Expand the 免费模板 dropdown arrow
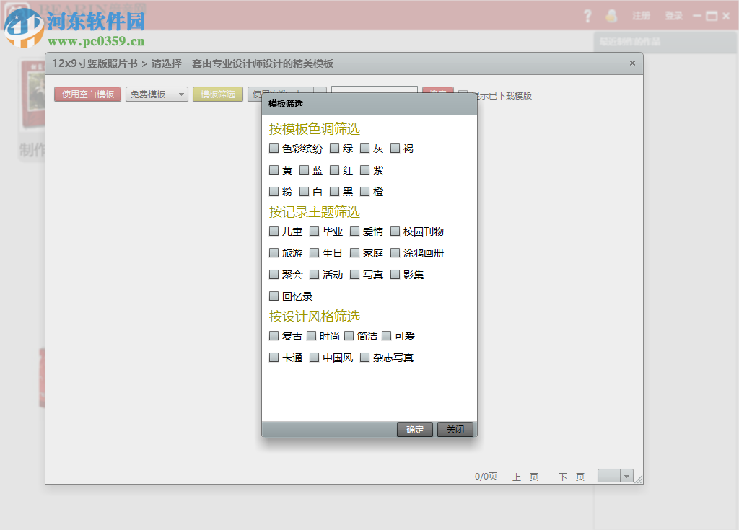The height and width of the screenshot is (530, 739). click(x=181, y=94)
